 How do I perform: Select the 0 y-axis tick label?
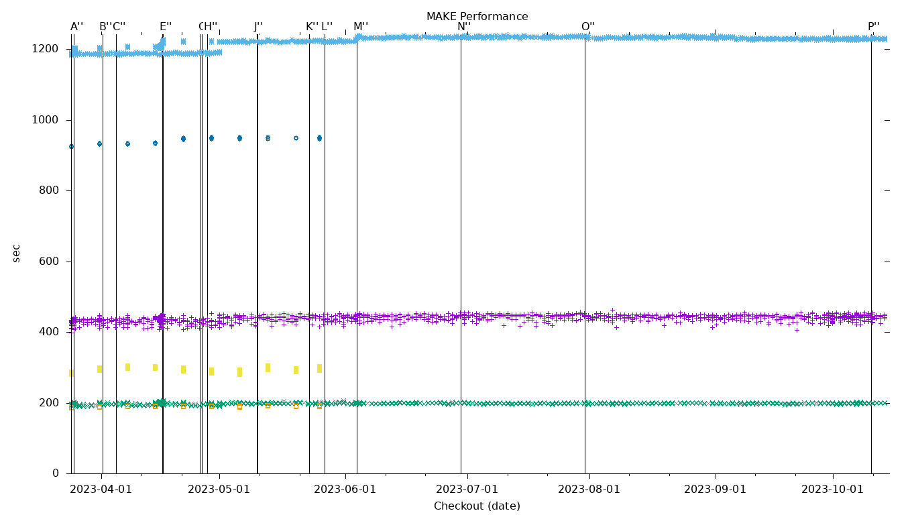(x=56, y=473)
